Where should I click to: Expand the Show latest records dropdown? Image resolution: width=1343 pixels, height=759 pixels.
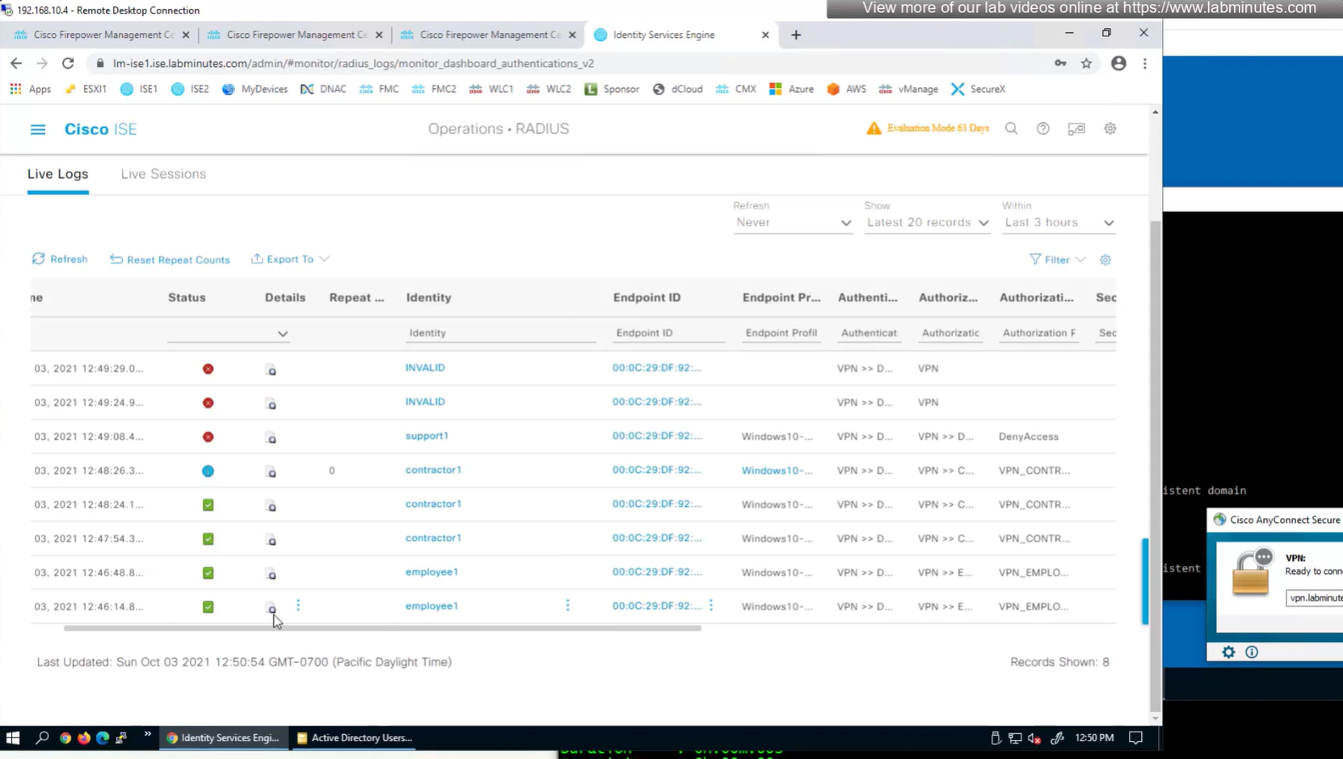pyautogui.click(x=927, y=223)
